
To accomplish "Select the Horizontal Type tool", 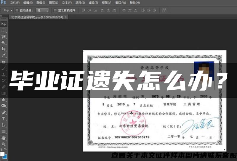I will [x=4, y=119].
